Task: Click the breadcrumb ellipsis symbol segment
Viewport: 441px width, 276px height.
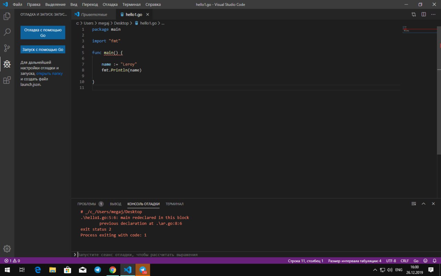Action: click(x=163, y=23)
